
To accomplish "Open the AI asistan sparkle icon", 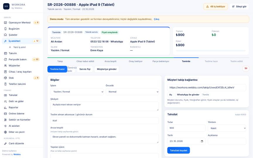I will coord(5,126).
